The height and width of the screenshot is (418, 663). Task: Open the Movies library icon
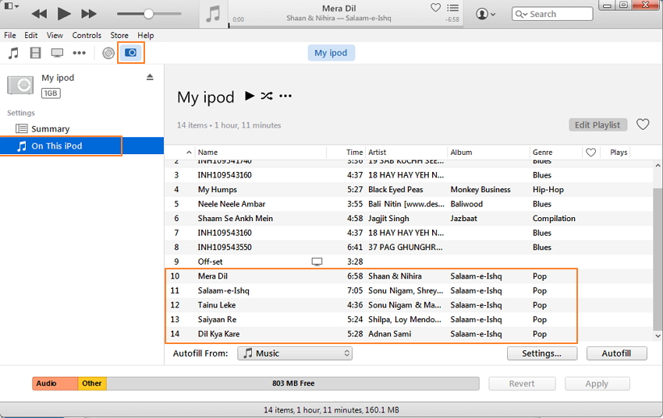(35, 53)
